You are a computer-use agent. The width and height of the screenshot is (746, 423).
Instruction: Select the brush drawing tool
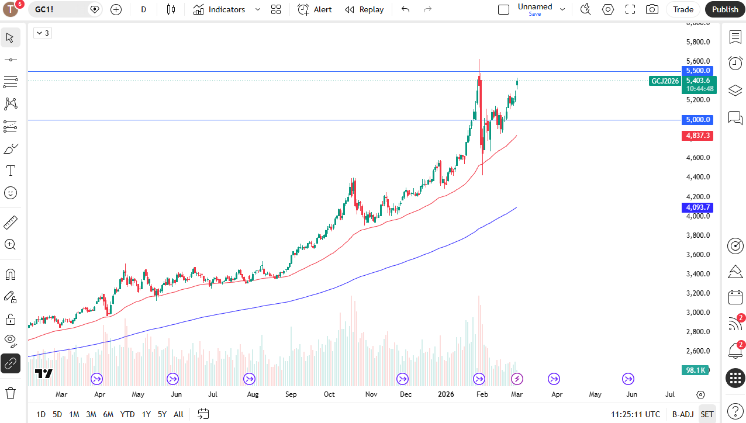(10, 148)
